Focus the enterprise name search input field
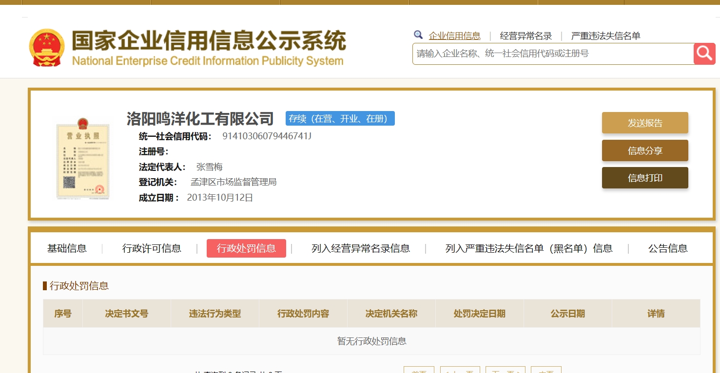Image resolution: width=720 pixels, height=373 pixels. coord(553,54)
